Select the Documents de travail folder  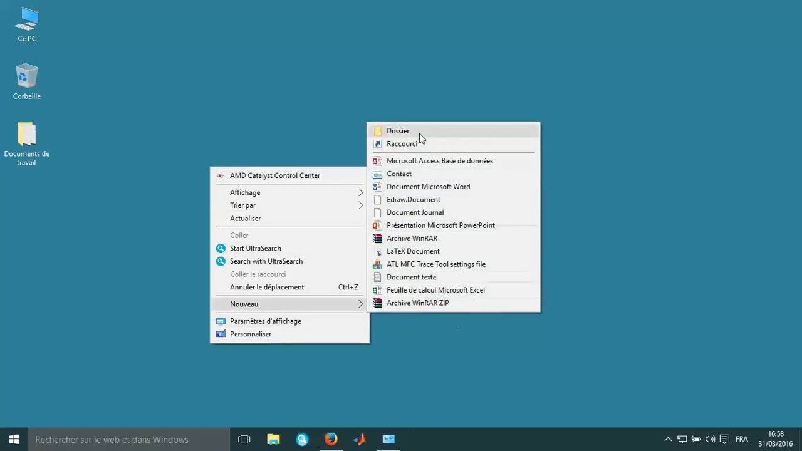(27, 144)
